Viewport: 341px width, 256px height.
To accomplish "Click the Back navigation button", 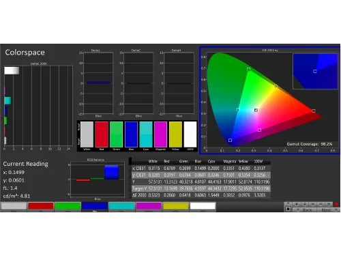I will click(304, 210).
